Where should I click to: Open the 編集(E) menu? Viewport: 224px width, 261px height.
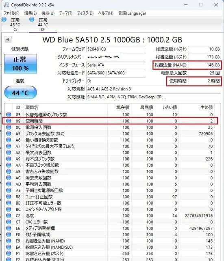click(30, 13)
